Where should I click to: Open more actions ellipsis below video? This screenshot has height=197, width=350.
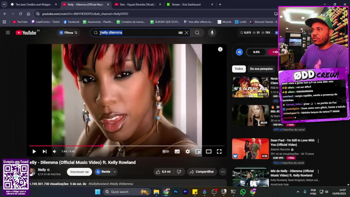tap(223, 172)
